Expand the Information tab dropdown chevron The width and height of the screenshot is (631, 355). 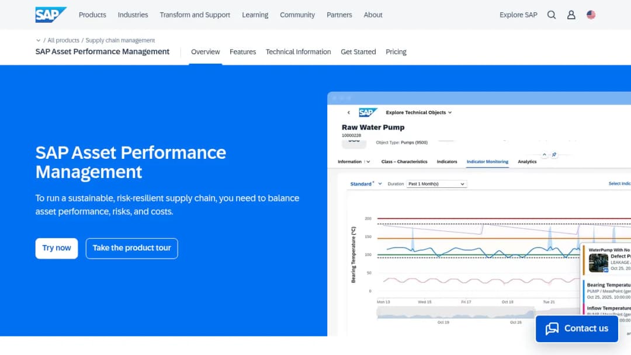tap(368, 162)
